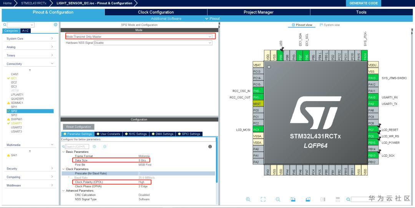This screenshot has width=415, height=208.
Task: Collapse the Advanced Parameters group
Action: coord(63,191)
